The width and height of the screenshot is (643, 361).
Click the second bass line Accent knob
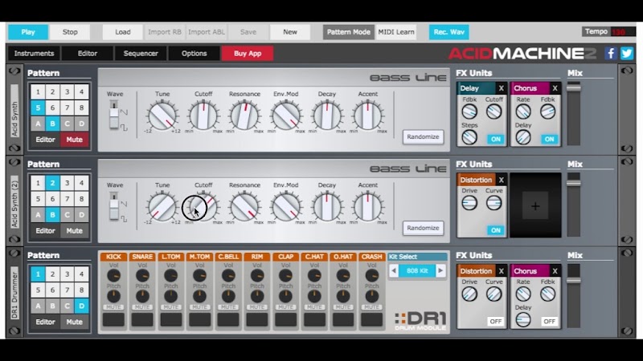click(368, 207)
